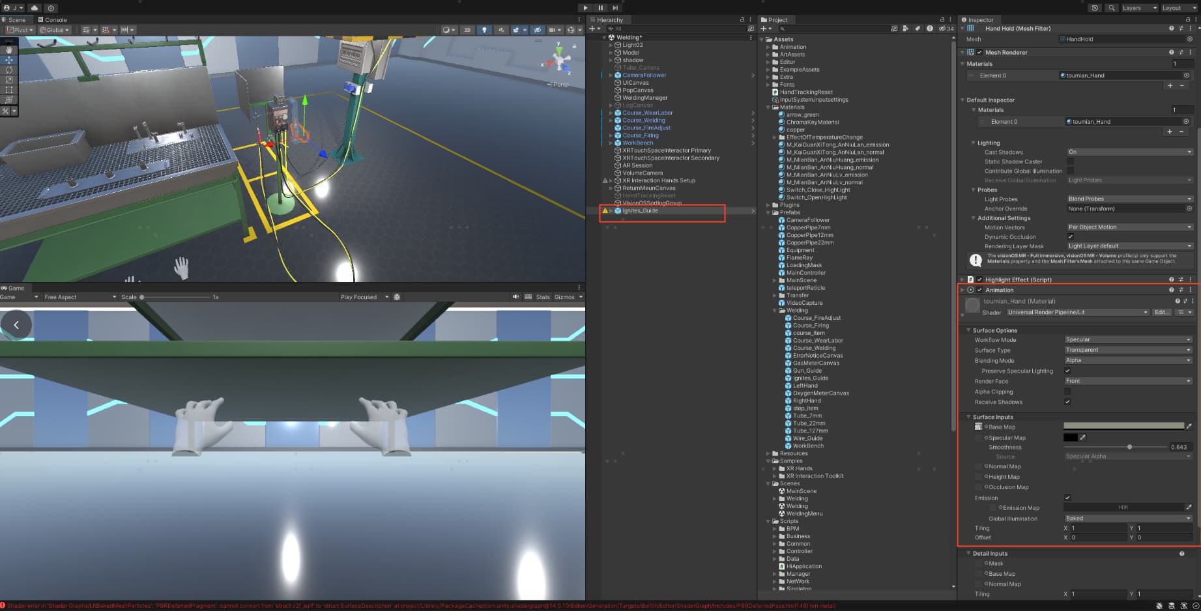Open the create menu plus icon in Hierarchy
This screenshot has height=611, width=1201.
coord(592,29)
